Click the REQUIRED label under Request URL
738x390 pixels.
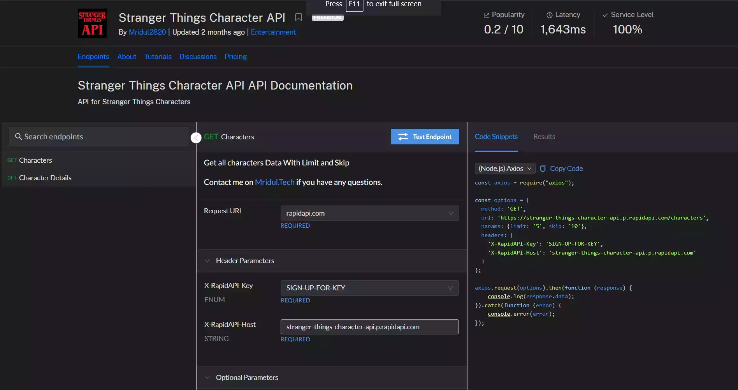pos(295,226)
